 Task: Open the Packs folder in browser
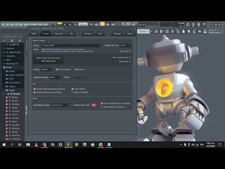(x=9, y=67)
